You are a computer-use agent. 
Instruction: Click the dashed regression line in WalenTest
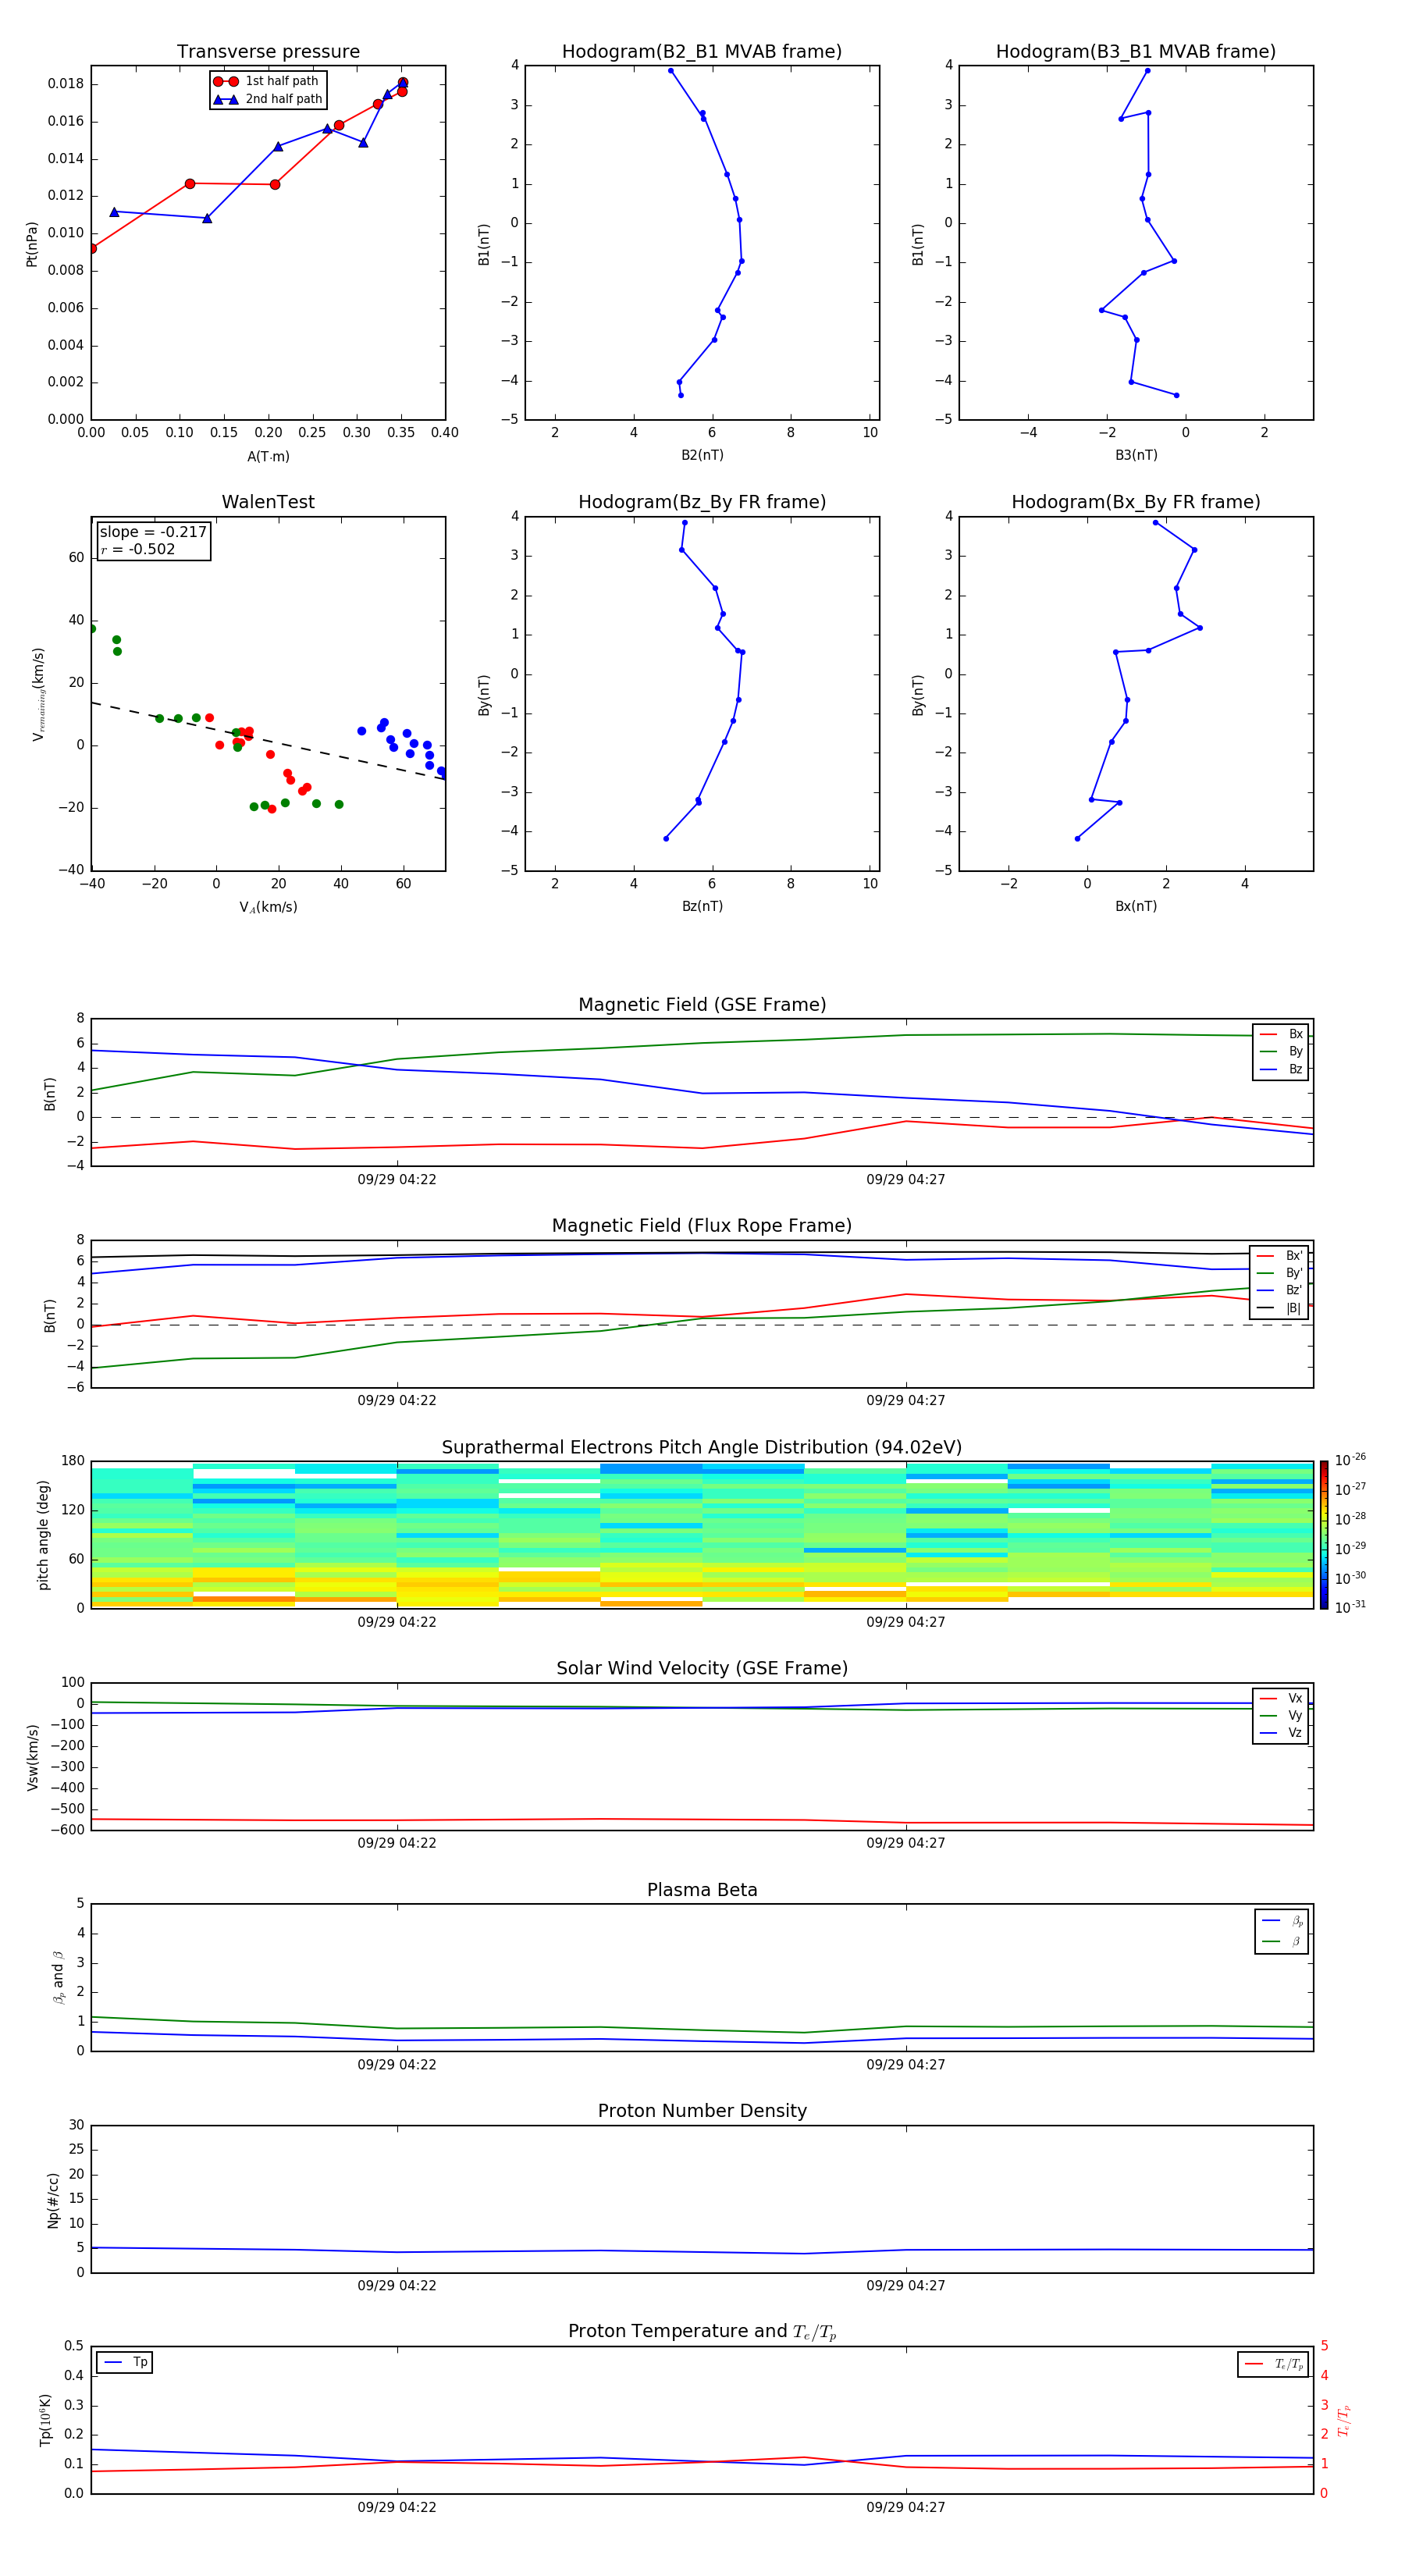(x=268, y=741)
